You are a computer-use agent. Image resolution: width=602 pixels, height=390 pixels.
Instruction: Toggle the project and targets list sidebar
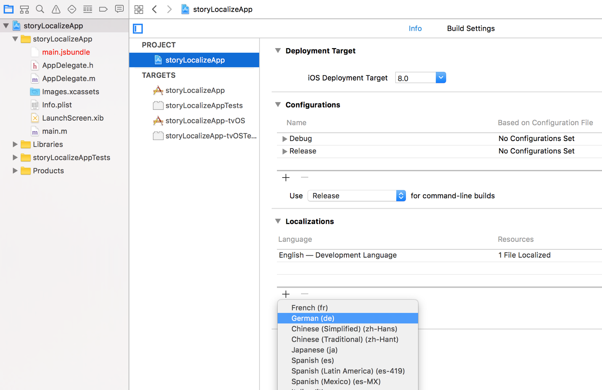(x=138, y=29)
